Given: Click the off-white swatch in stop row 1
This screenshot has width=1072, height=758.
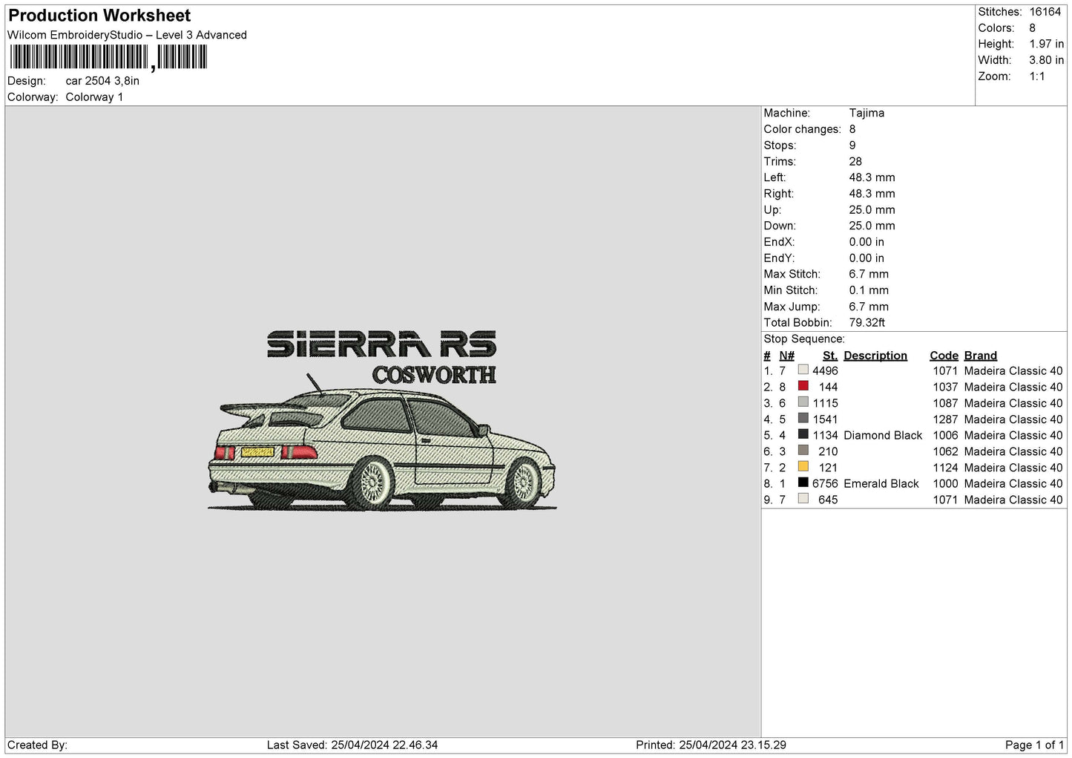Looking at the screenshot, I should click(x=803, y=370).
